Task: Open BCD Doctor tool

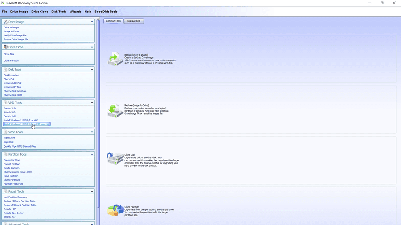Action: (x=9, y=217)
